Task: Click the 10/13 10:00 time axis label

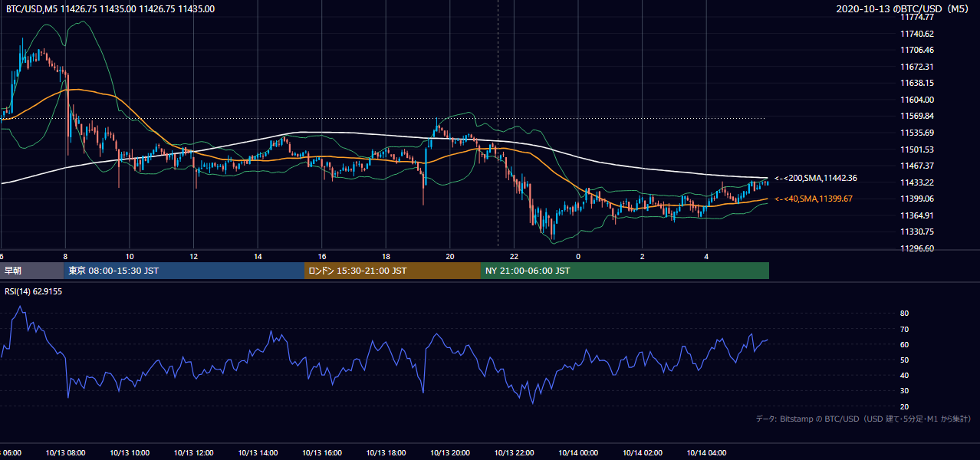Action: (x=130, y=453)
